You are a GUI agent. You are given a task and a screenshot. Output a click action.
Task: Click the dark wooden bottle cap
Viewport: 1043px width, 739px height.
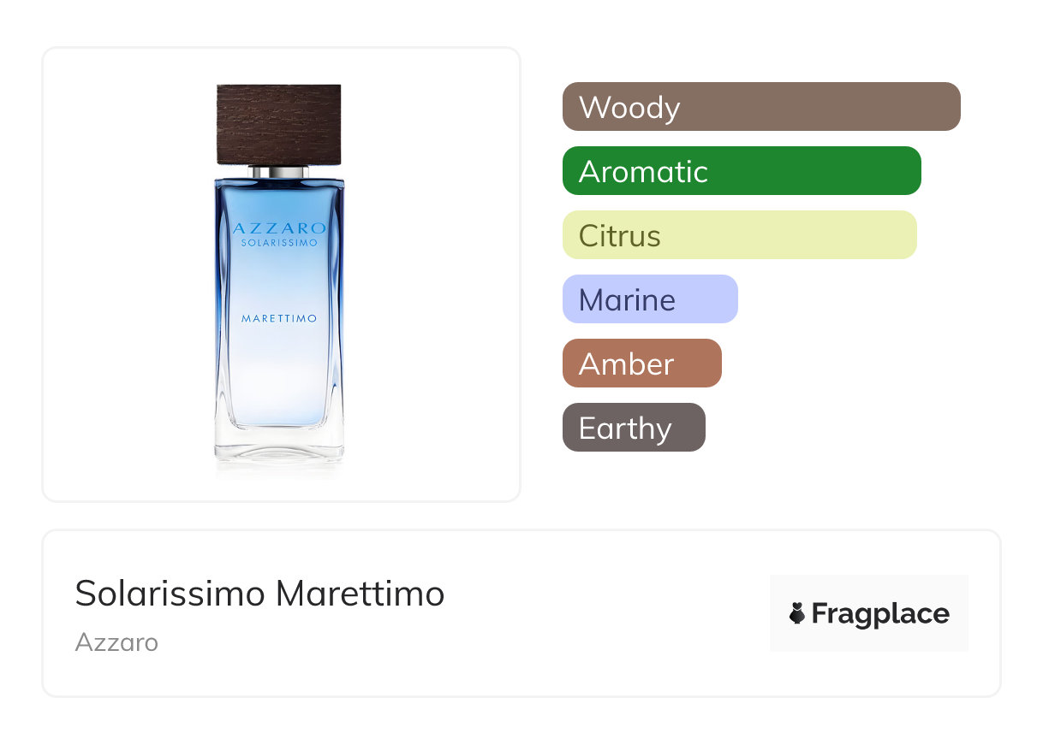click(x=279, y=123)
